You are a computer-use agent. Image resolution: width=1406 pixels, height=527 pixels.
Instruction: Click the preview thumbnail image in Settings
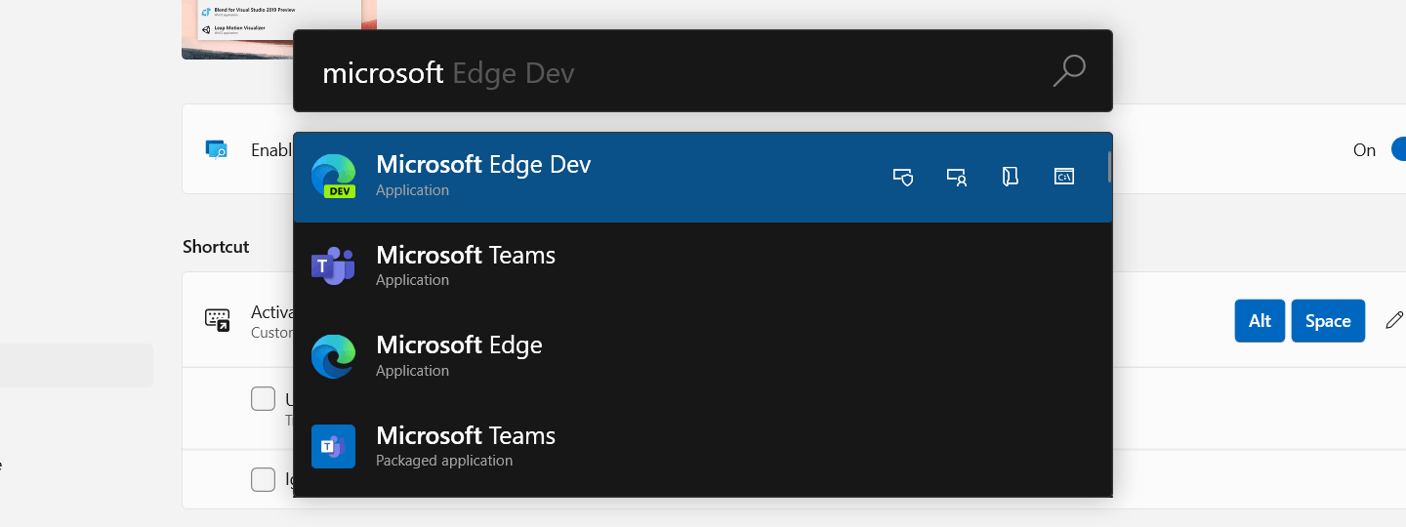point(278,29)
